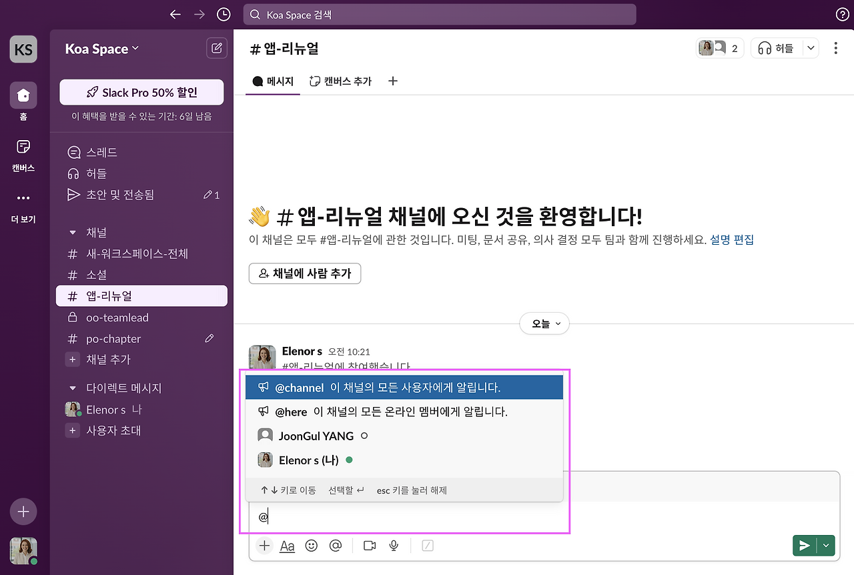Open the channel options three-dot menu
This screenshot has height=575, width=854.
tap(835, 47)
